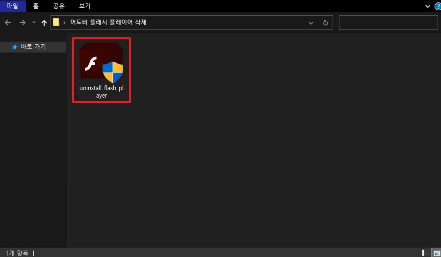Image resolution: width=441 pixels, height=257 pixels.
Task: Go back to previous folder
Action: tap(8, 23)
